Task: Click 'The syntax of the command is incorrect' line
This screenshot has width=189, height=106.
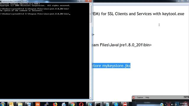Action: (22, 11)
